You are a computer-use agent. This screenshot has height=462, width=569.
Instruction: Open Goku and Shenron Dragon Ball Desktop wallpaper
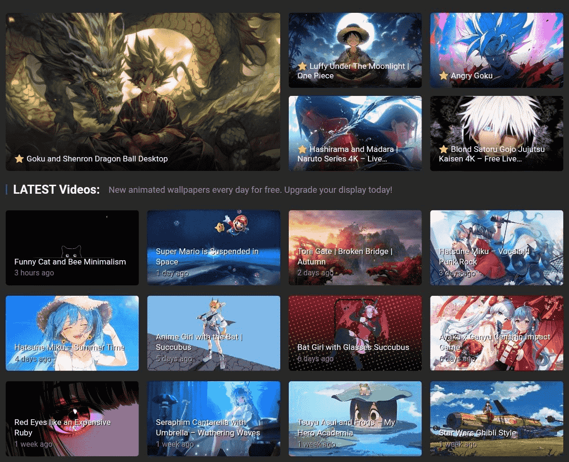pyautogui.click(x=143, y=92)
